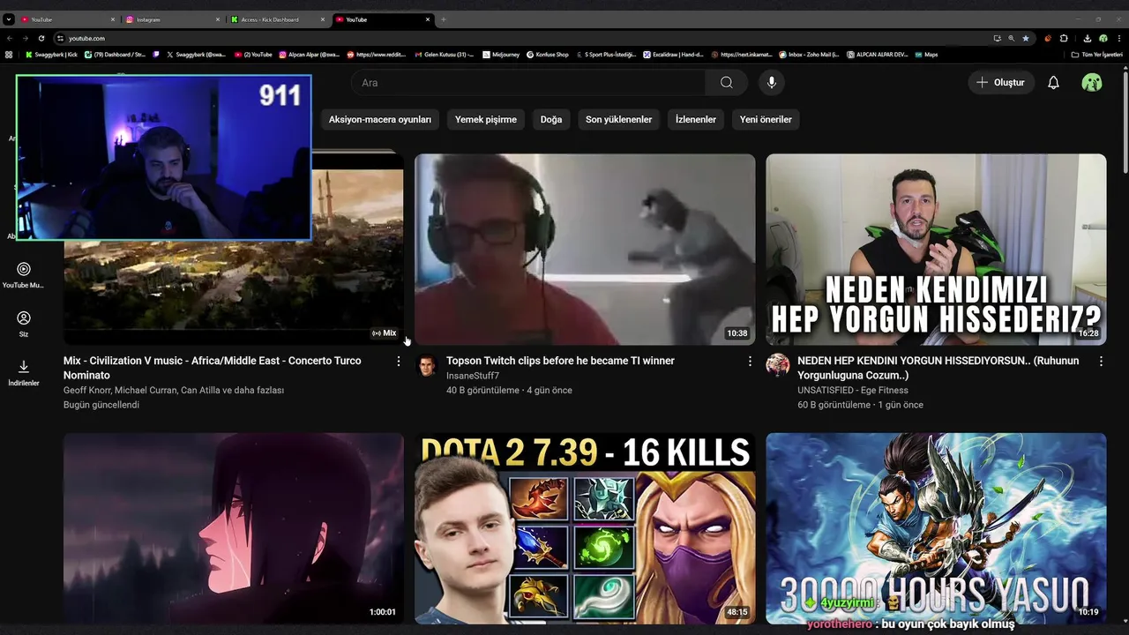
Task: Open the Chrome profile avatar
Action: [1103, 38]
